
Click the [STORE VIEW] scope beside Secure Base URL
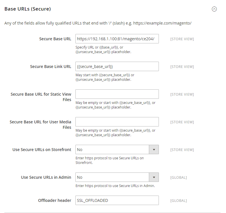[182, 39]
